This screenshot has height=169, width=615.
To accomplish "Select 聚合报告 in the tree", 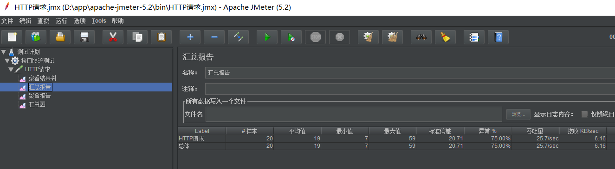I will pos(39,96).
